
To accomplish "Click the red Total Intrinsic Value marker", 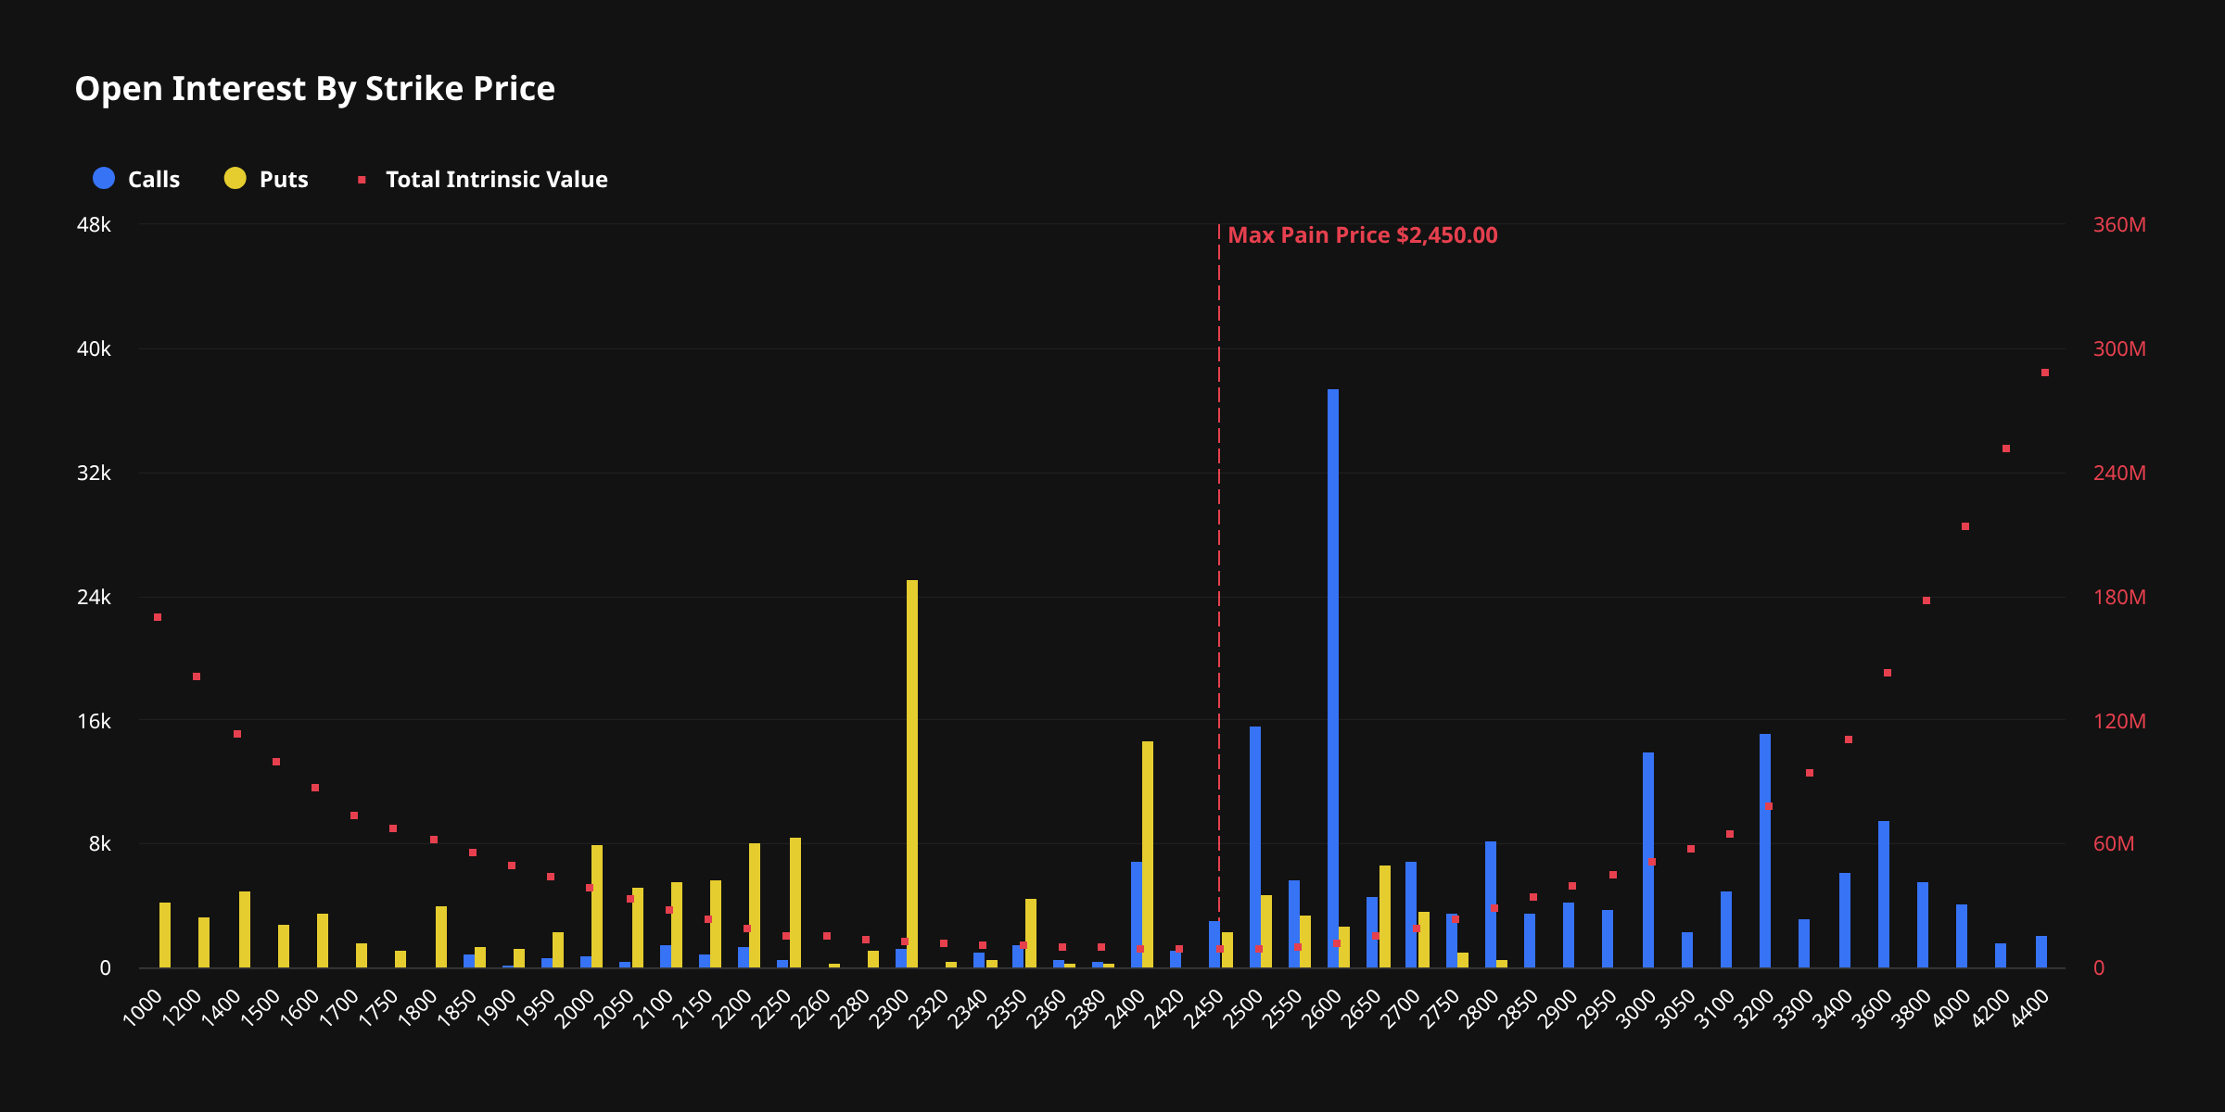I will [x=362, y=180].
